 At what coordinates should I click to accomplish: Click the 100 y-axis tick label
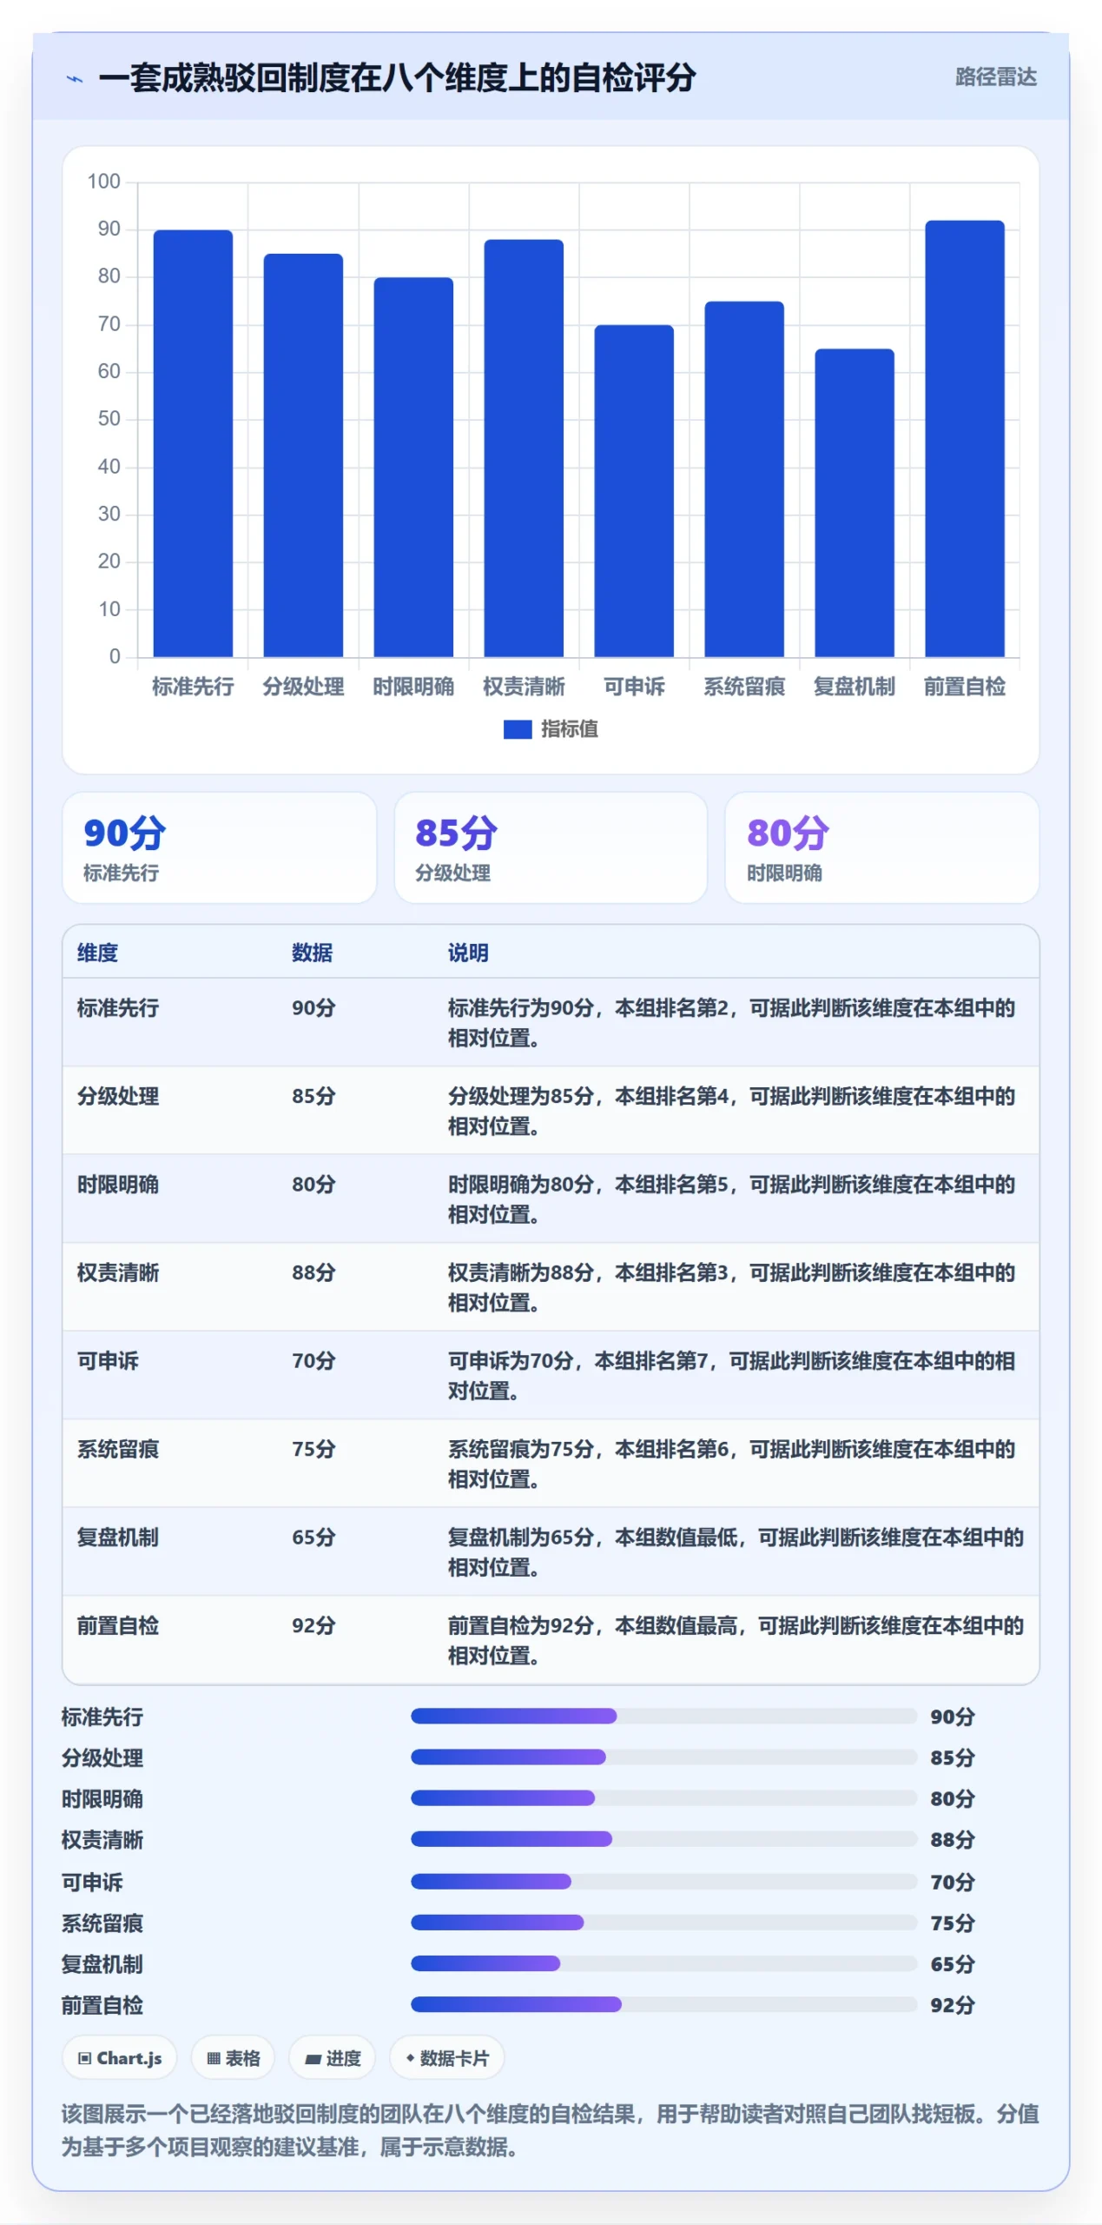[103, 182]
